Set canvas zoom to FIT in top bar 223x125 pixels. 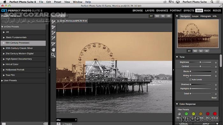pyautogui.click(x=151, y=16)
